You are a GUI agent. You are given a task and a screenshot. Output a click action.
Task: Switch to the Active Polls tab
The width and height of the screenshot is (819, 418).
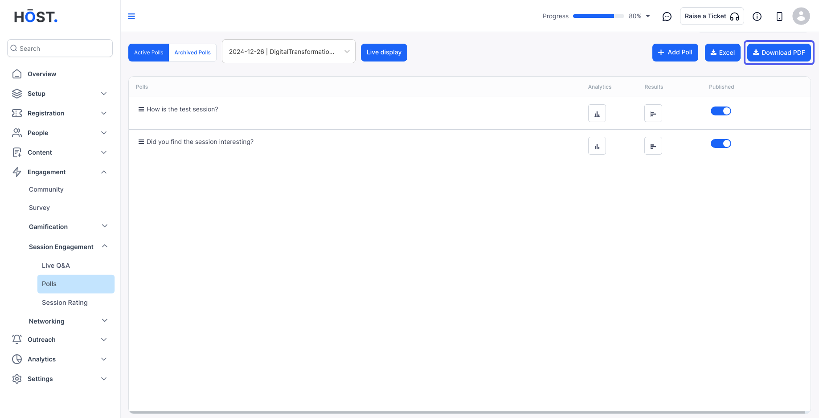pos(149,53)
